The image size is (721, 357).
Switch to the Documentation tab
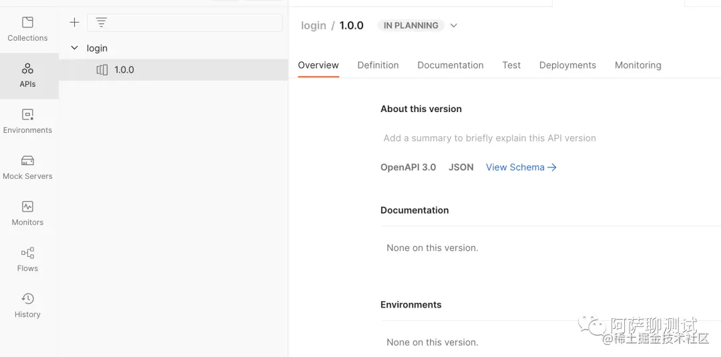click(450, 65)
